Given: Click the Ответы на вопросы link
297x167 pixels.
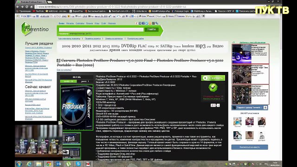Looking at the screenshot, I should pos(114,39).
